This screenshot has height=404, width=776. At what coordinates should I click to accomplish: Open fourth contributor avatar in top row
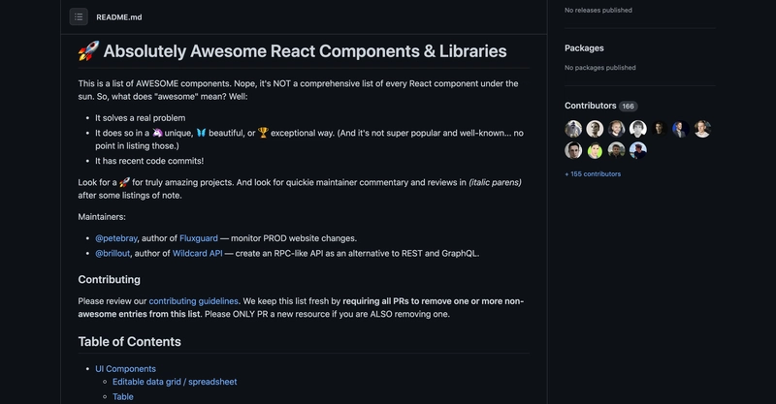click(x=638, y=129)
